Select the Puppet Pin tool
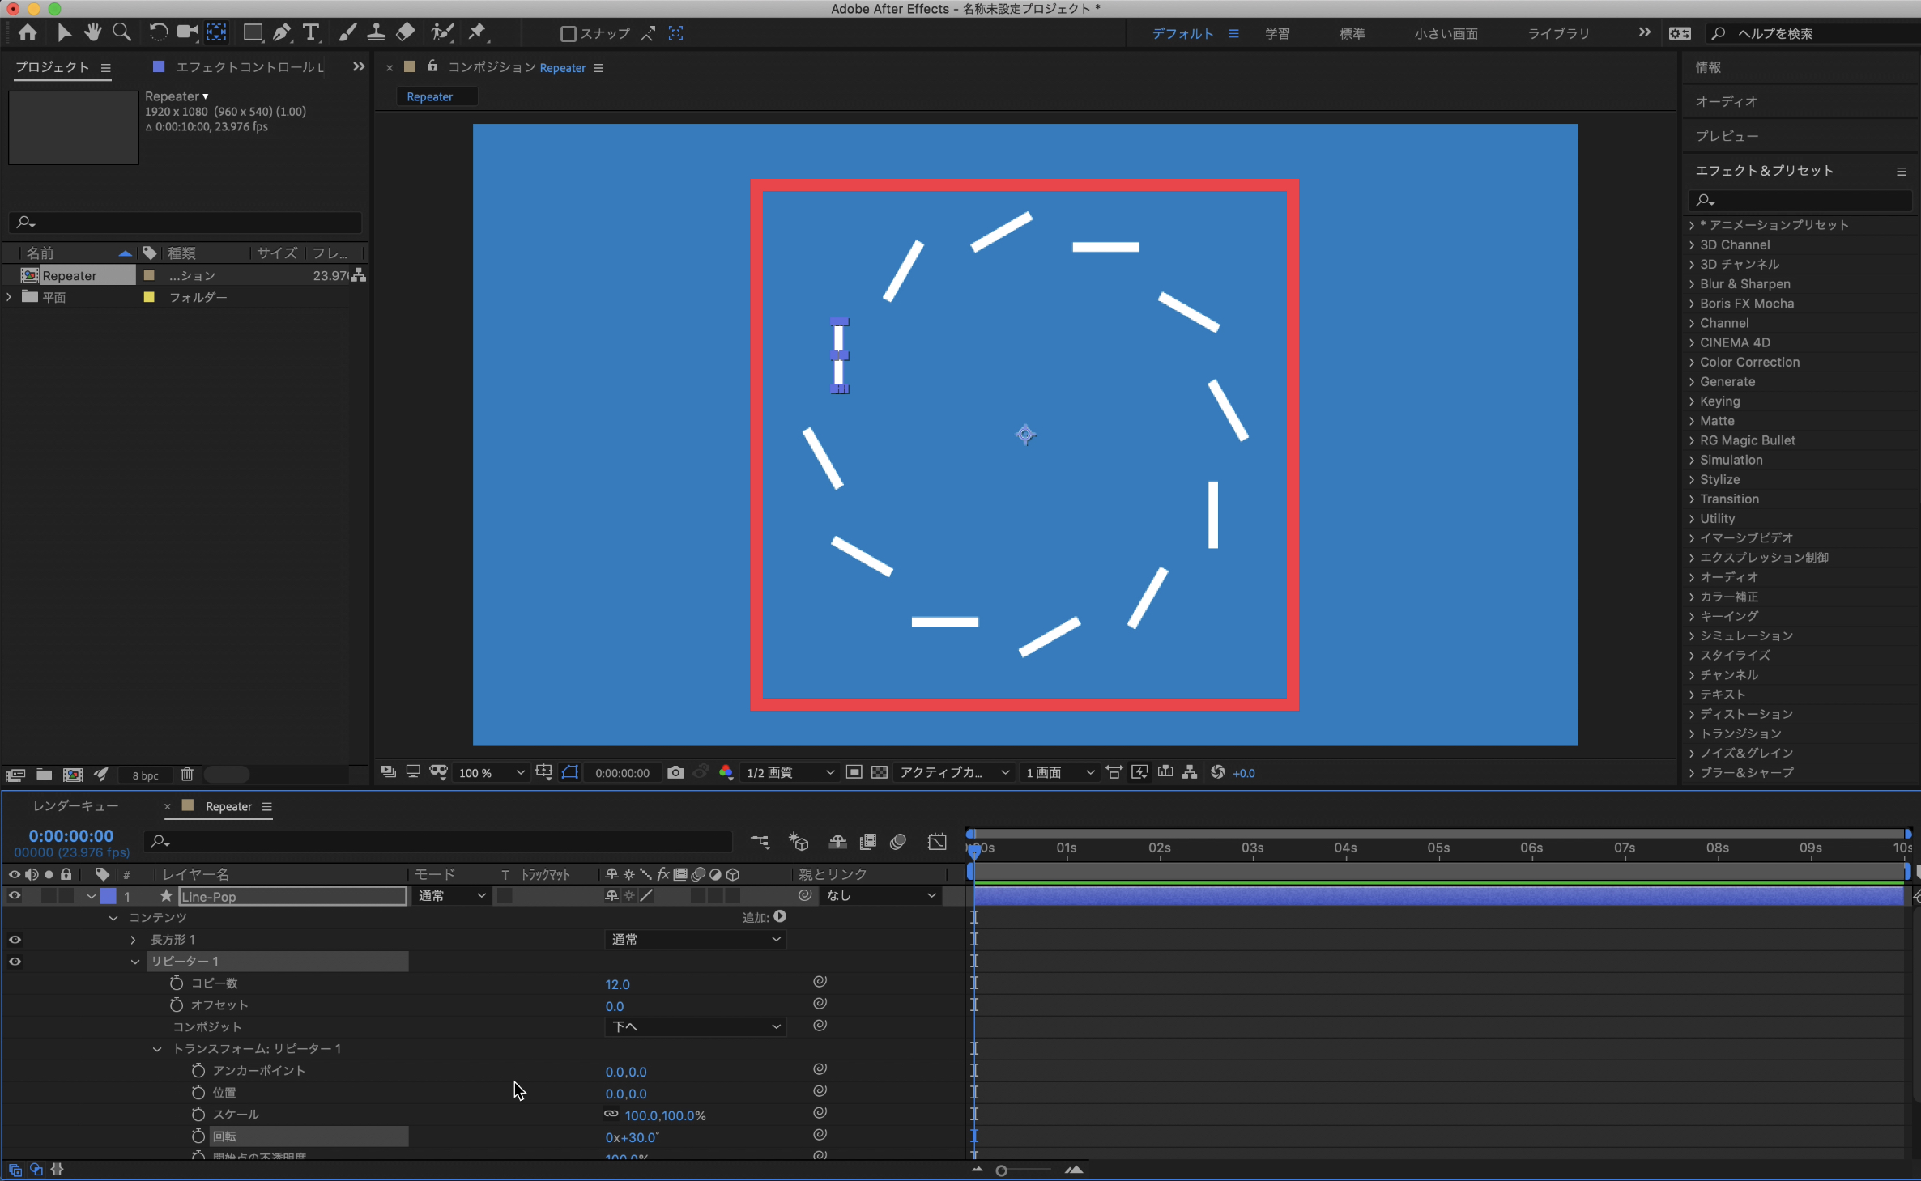The width and height of the screenshot is (1921, 1181). [x=477, y=32]
